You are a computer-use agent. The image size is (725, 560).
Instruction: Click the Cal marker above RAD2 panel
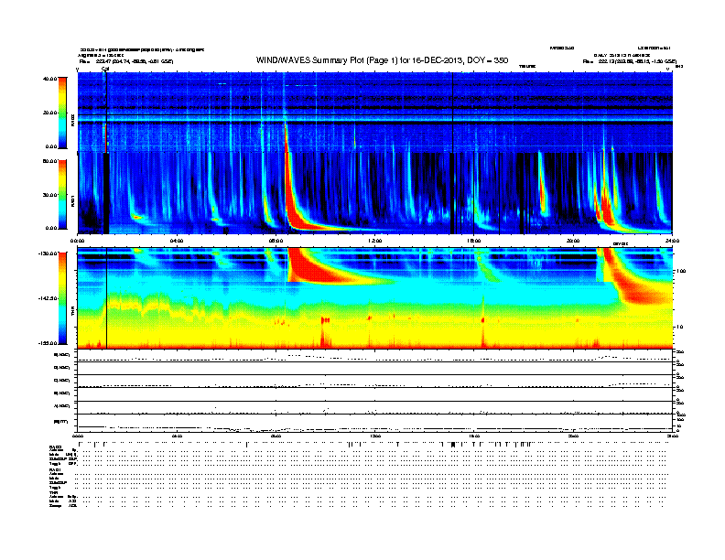click(x=105, y=70)
